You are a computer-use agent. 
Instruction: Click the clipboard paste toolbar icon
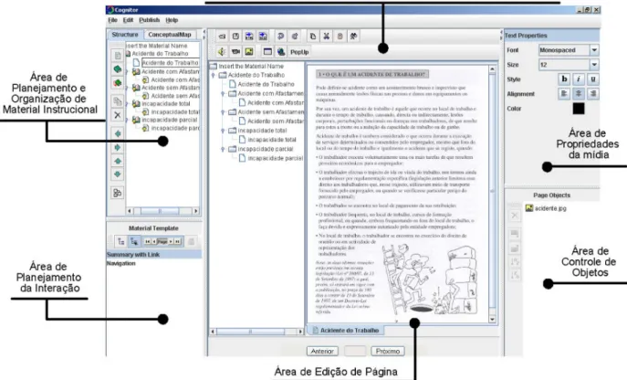340,37
